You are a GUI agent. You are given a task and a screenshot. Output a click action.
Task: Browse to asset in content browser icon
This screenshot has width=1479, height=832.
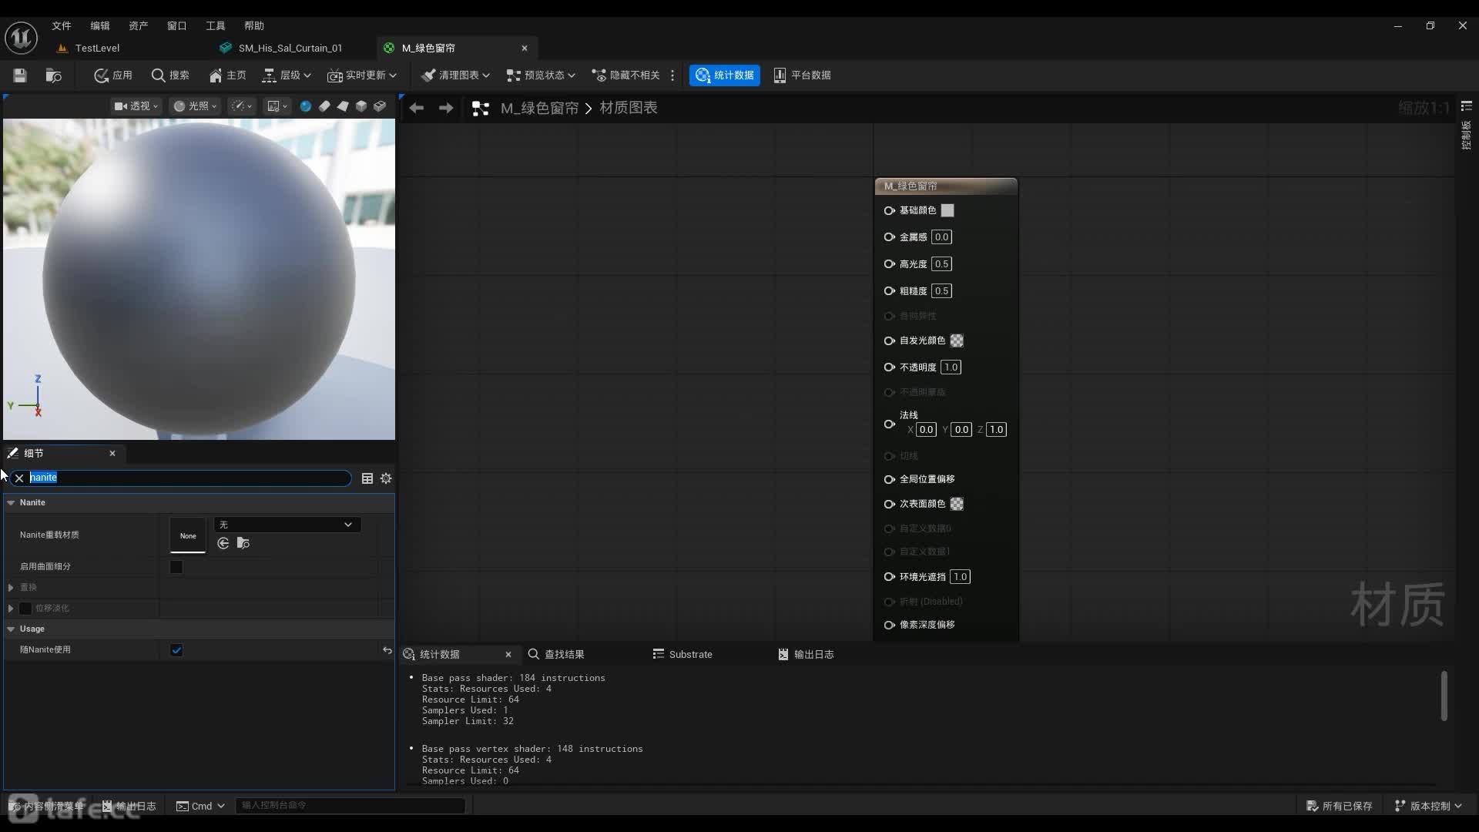(53, 75)
